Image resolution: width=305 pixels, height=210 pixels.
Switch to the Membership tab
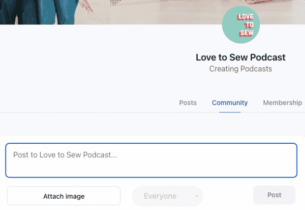coord(282,103)
